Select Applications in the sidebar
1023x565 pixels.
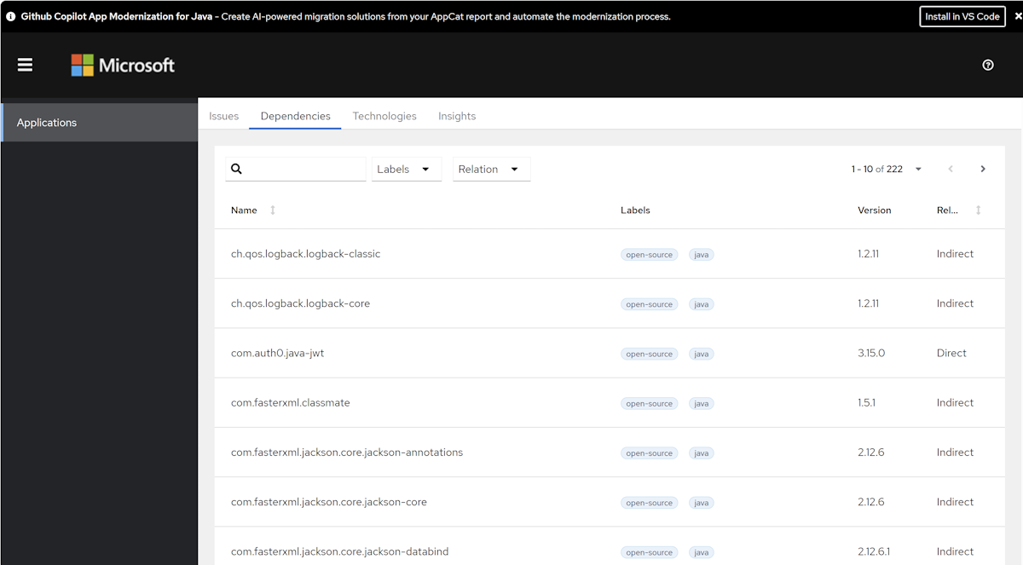[x=99, y=123]
